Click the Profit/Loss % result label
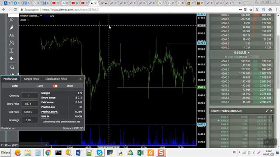This screenshot has width=280, height=157. (x=49, y=112)
